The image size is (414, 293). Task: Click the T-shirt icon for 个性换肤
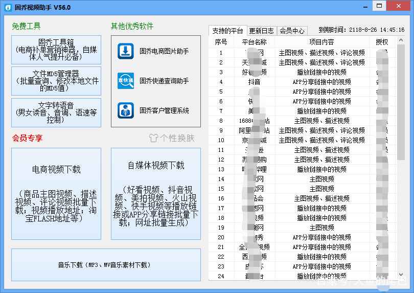154,139
